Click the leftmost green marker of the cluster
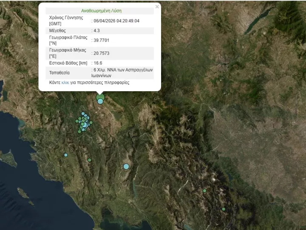The image size is (306, 230). pos(77,121)
